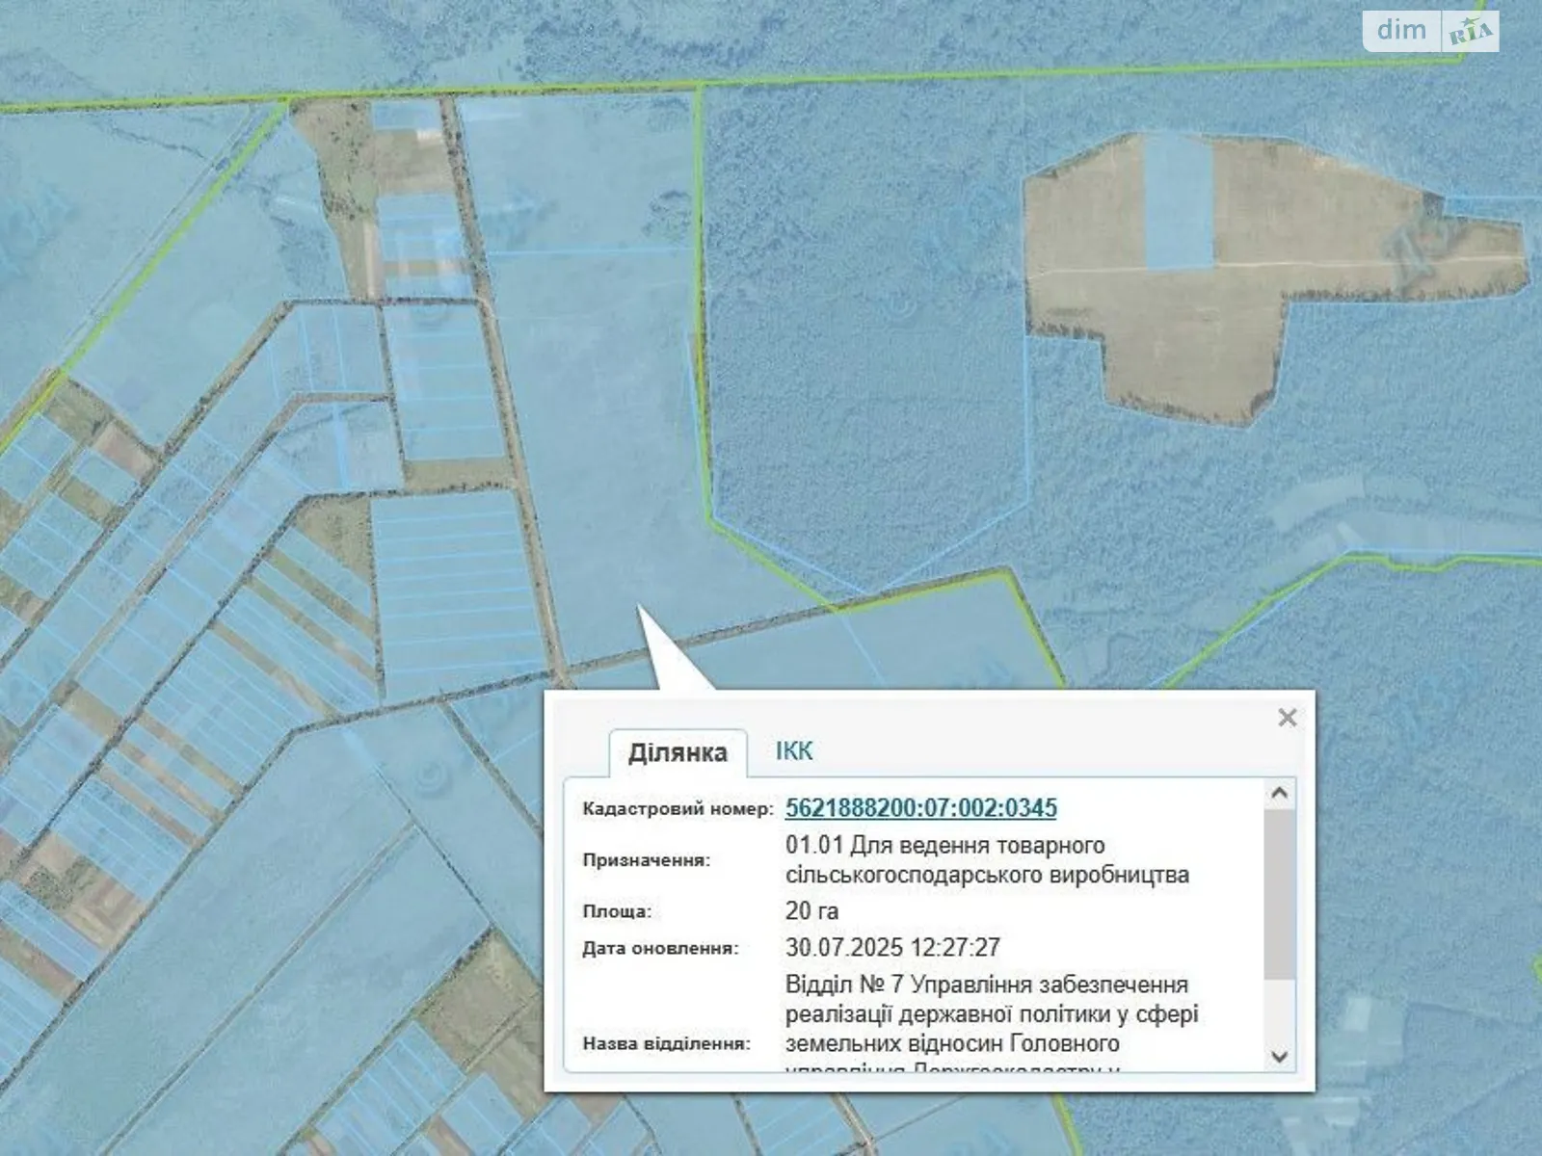
Task: Click the Назва відділення label
Action: coord(666,1043)
